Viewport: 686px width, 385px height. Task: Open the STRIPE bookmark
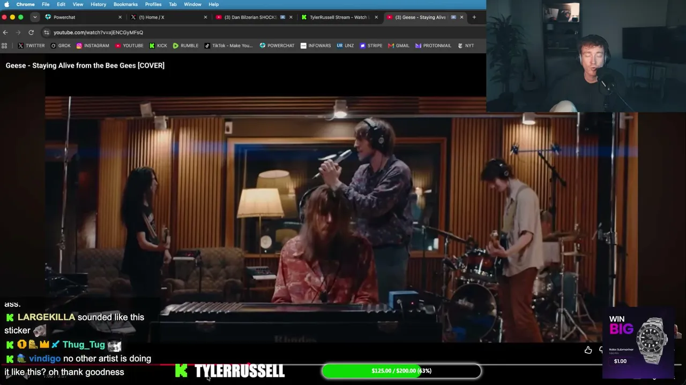click(x=371, y=45)
